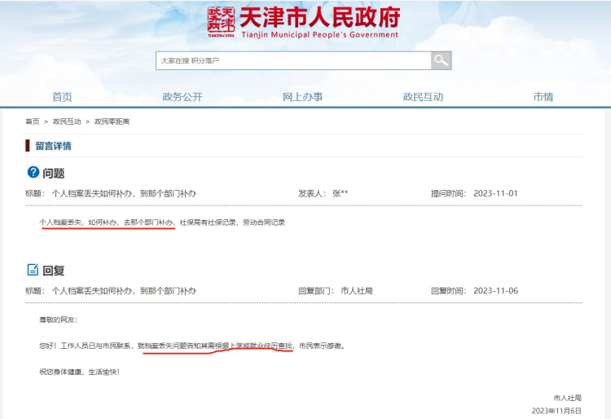Image resolution: width=611 pixels, height=419 pixels.
Task: Click the reply sentence starting 您好！工作人员
Action: pyautogui.click(x=192, y=346)
